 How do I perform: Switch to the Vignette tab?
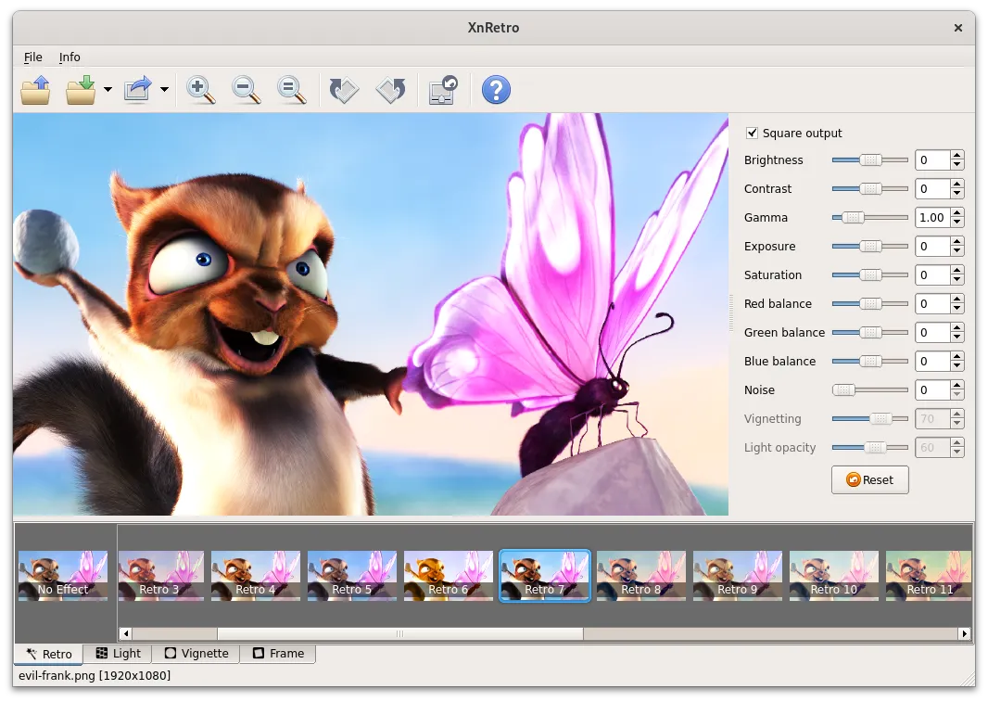click(x=196, y=654)
